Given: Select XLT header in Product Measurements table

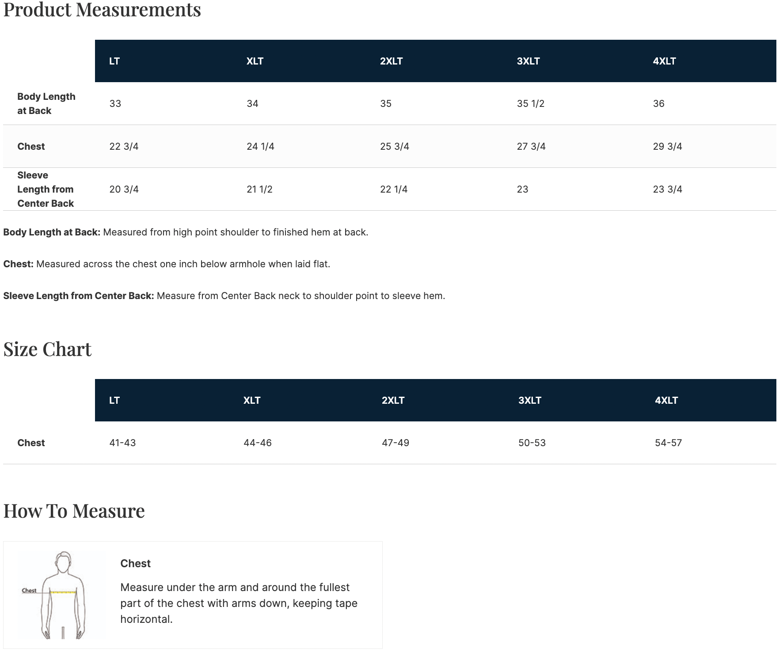Looking at the screenshot, I should click(255, 61).
